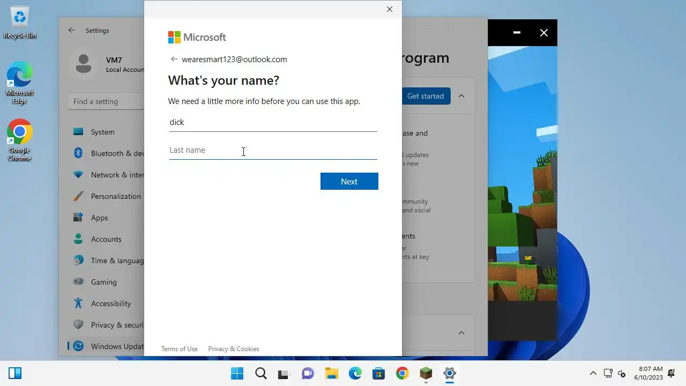Collapse the section next to Get started
The width and height of the screenshot is (686, 386).
[461, 96]
